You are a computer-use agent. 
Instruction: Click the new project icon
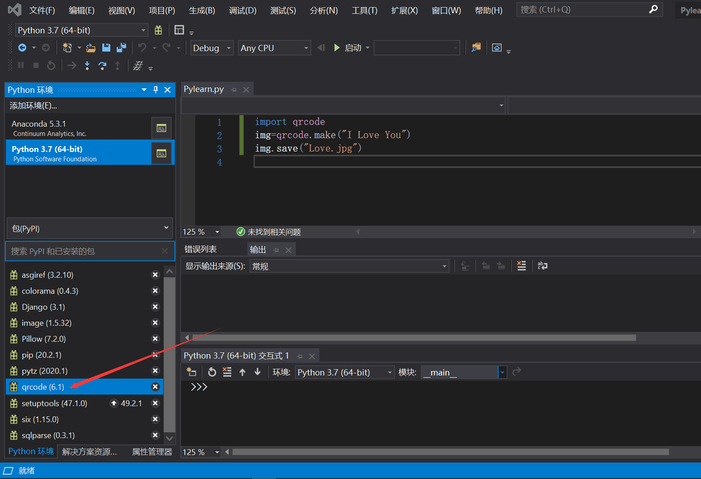click(x=67, y=48)
